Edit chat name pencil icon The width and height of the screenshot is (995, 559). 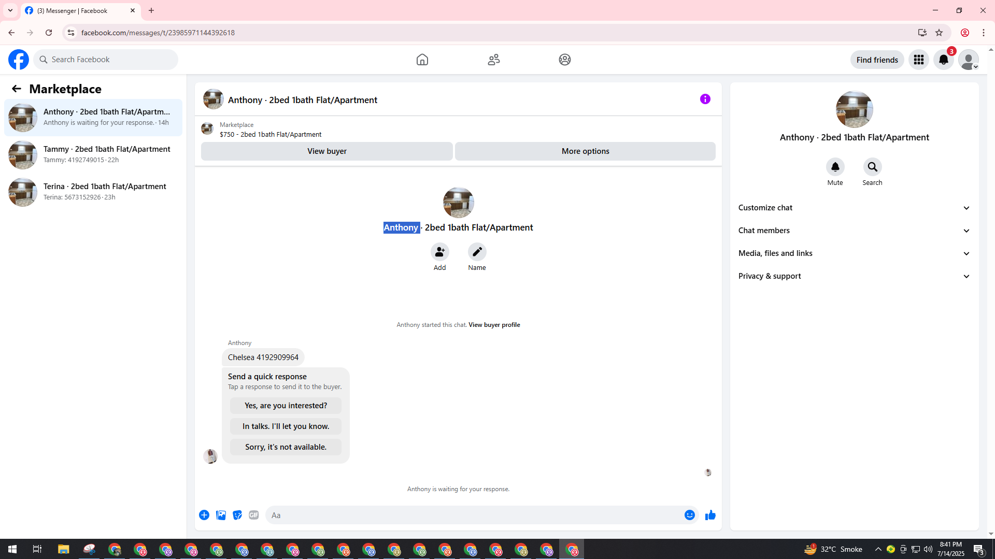[477, 252]
